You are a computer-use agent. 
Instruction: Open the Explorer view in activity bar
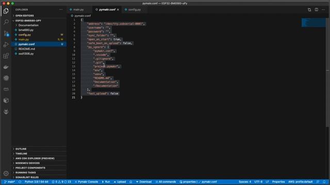tap(6, 11)
